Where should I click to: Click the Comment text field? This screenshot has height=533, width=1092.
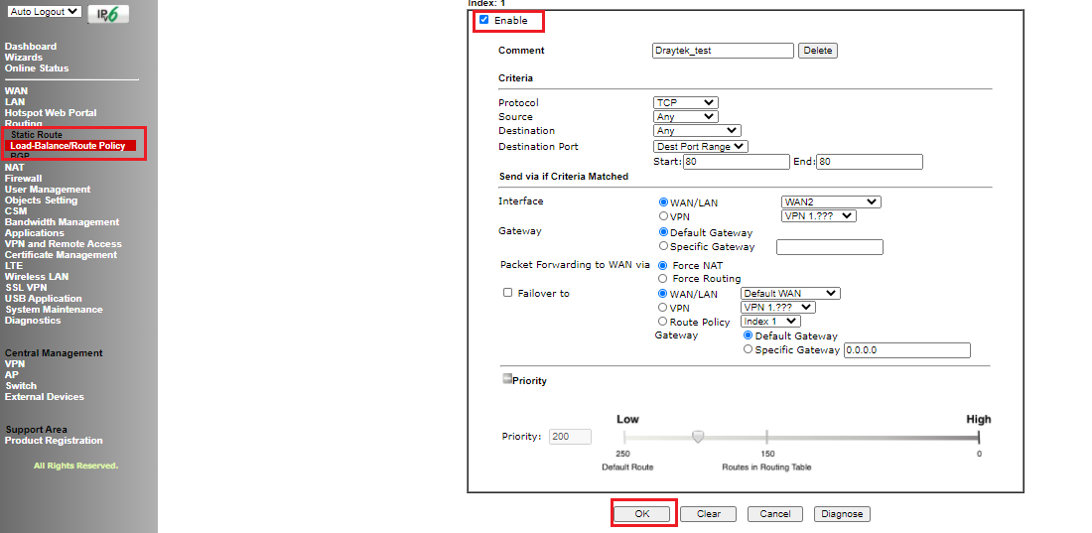(723, 51)
